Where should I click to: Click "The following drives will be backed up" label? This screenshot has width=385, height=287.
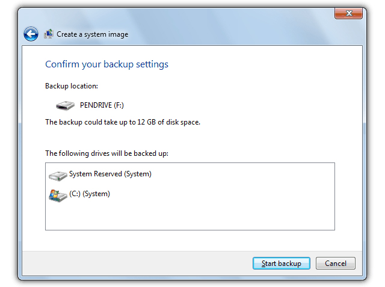pos(106,153)
